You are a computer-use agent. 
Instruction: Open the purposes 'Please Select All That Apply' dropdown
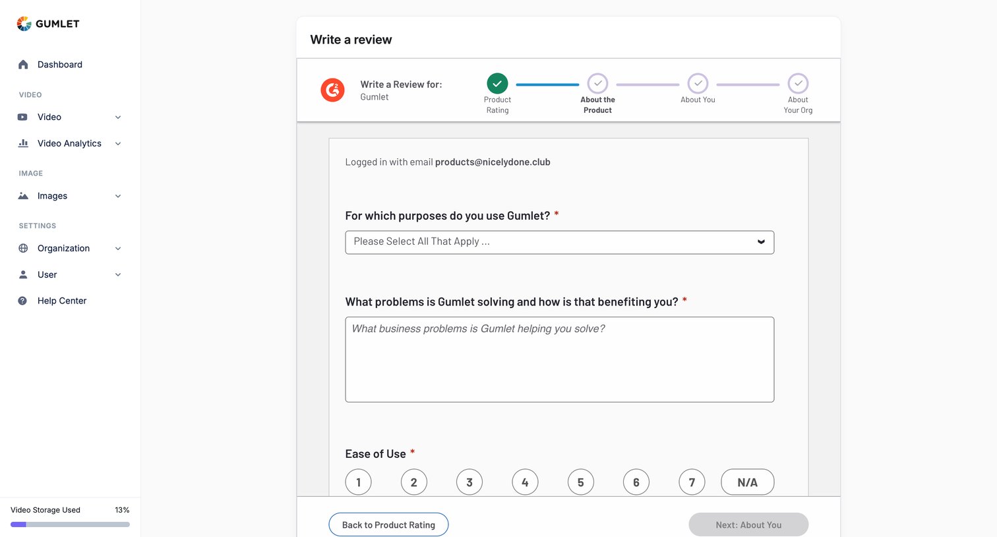(560, 242)
